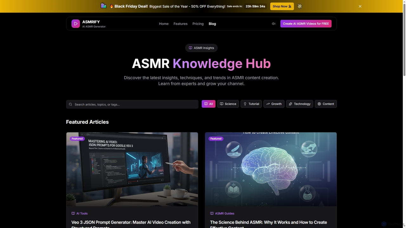Open the Veo 3 JSON article thumbnail

(132, 169)
